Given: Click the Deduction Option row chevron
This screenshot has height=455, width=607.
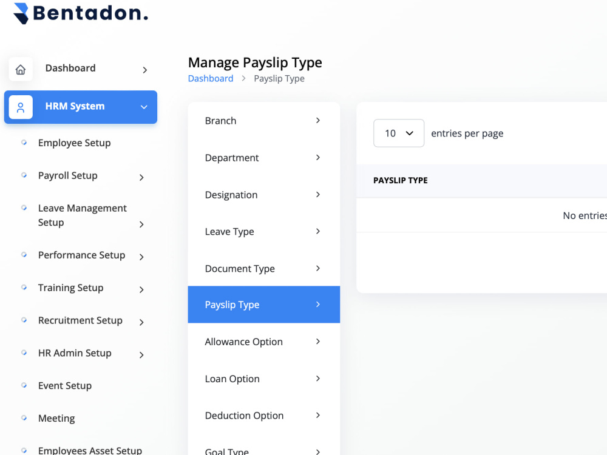Looking at the screenshot, I should pos(318,415).
